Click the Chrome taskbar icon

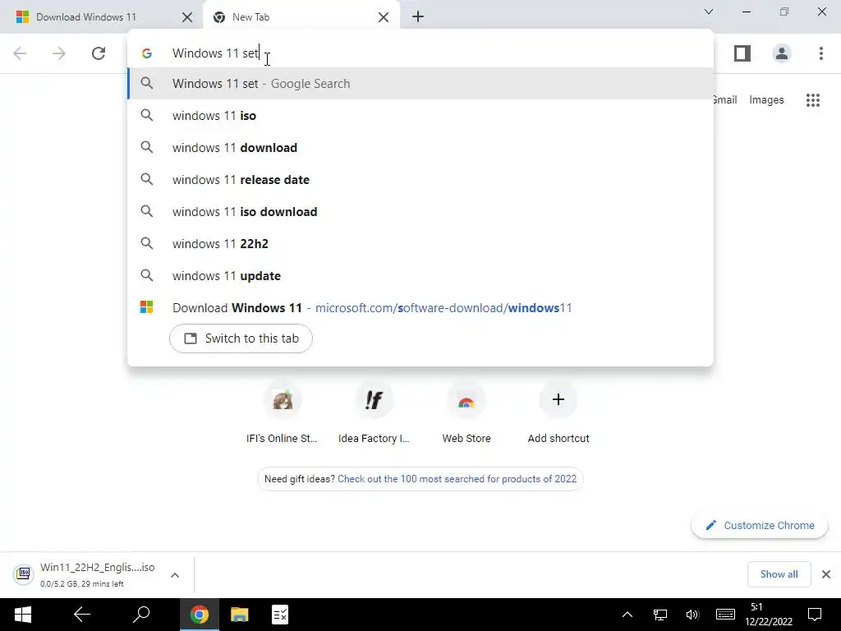199,615
